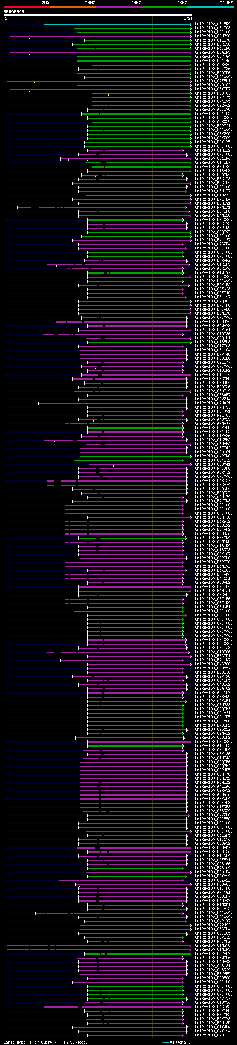Click the red ~20% identity legend segment
Screen dimensions: 237x1045
coord(26,7)
